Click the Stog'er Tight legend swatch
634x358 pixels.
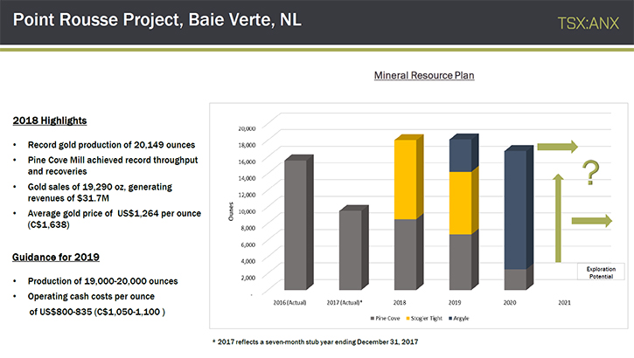[408, 319]
